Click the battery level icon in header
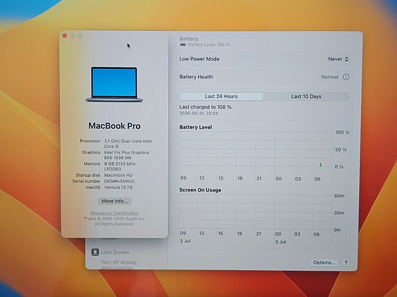The width and height of the screenshot is (397, 297). (x=183, y=45)
